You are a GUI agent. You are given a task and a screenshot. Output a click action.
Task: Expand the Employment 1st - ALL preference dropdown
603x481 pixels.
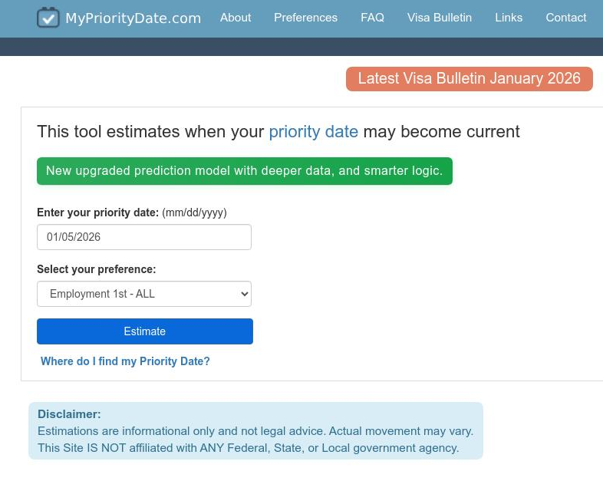pos(144,294)
